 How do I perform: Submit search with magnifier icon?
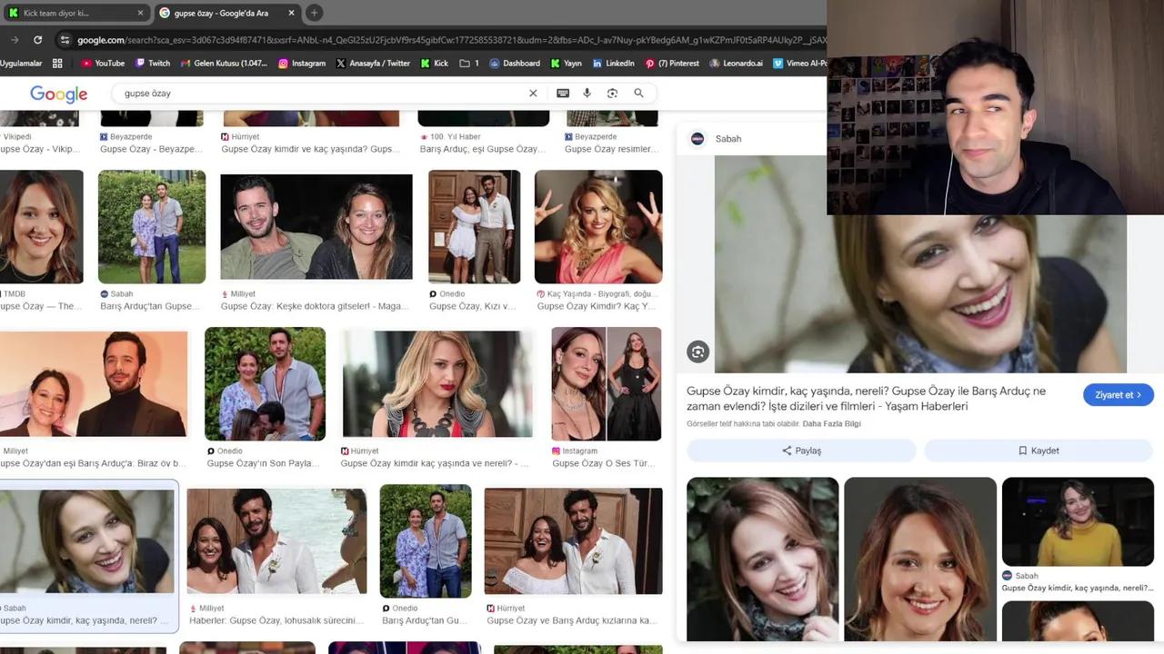pos(638,94)
